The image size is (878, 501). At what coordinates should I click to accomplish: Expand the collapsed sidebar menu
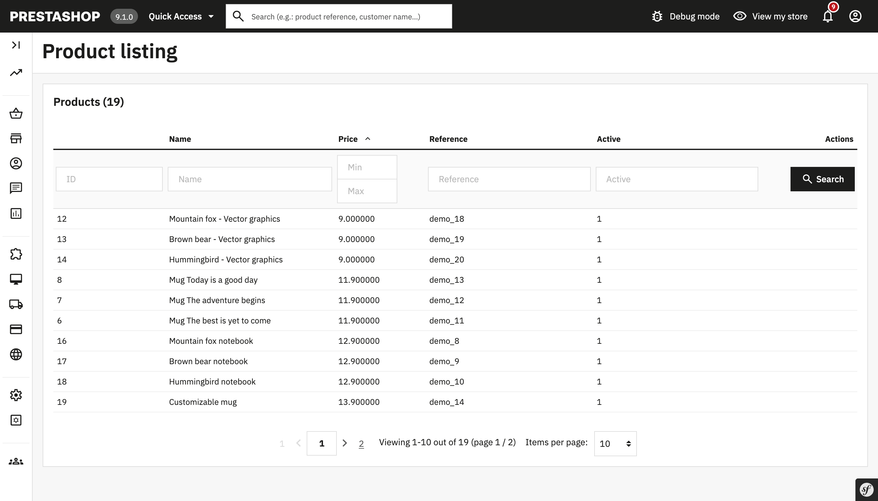pos(16,45)
